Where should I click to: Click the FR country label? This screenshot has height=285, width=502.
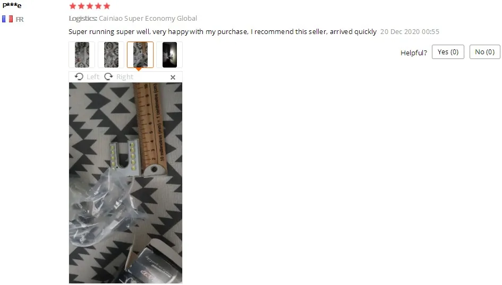[x=20, y=19]
